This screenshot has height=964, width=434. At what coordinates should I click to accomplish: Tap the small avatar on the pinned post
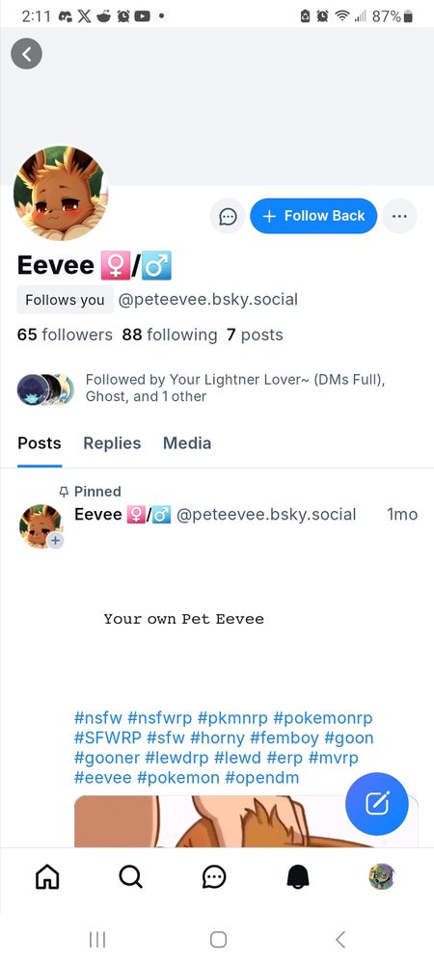[41, 525]
